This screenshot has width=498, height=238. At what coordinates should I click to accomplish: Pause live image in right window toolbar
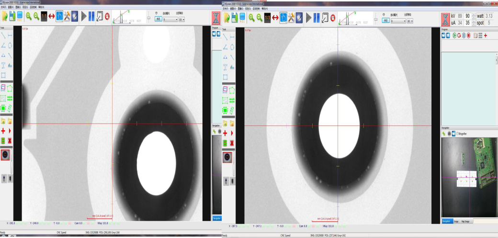[317, 17]
